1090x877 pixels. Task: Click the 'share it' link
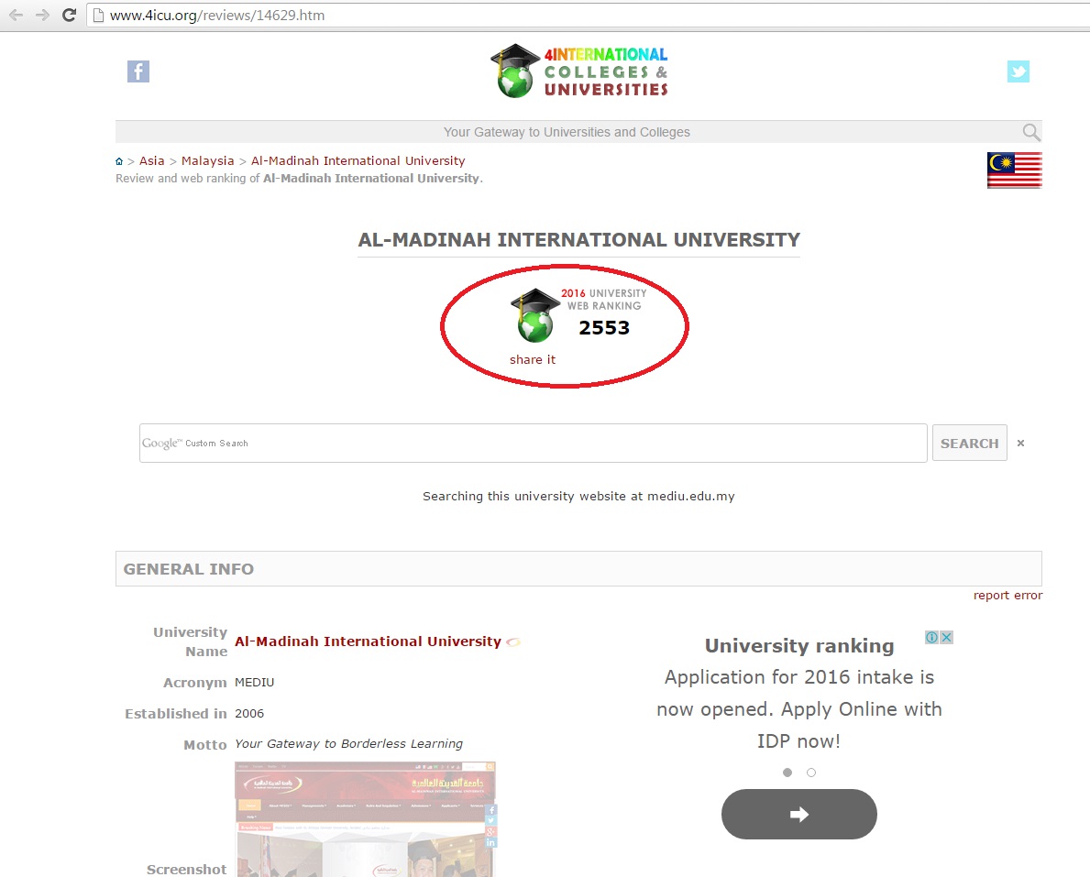pos(533,359)
